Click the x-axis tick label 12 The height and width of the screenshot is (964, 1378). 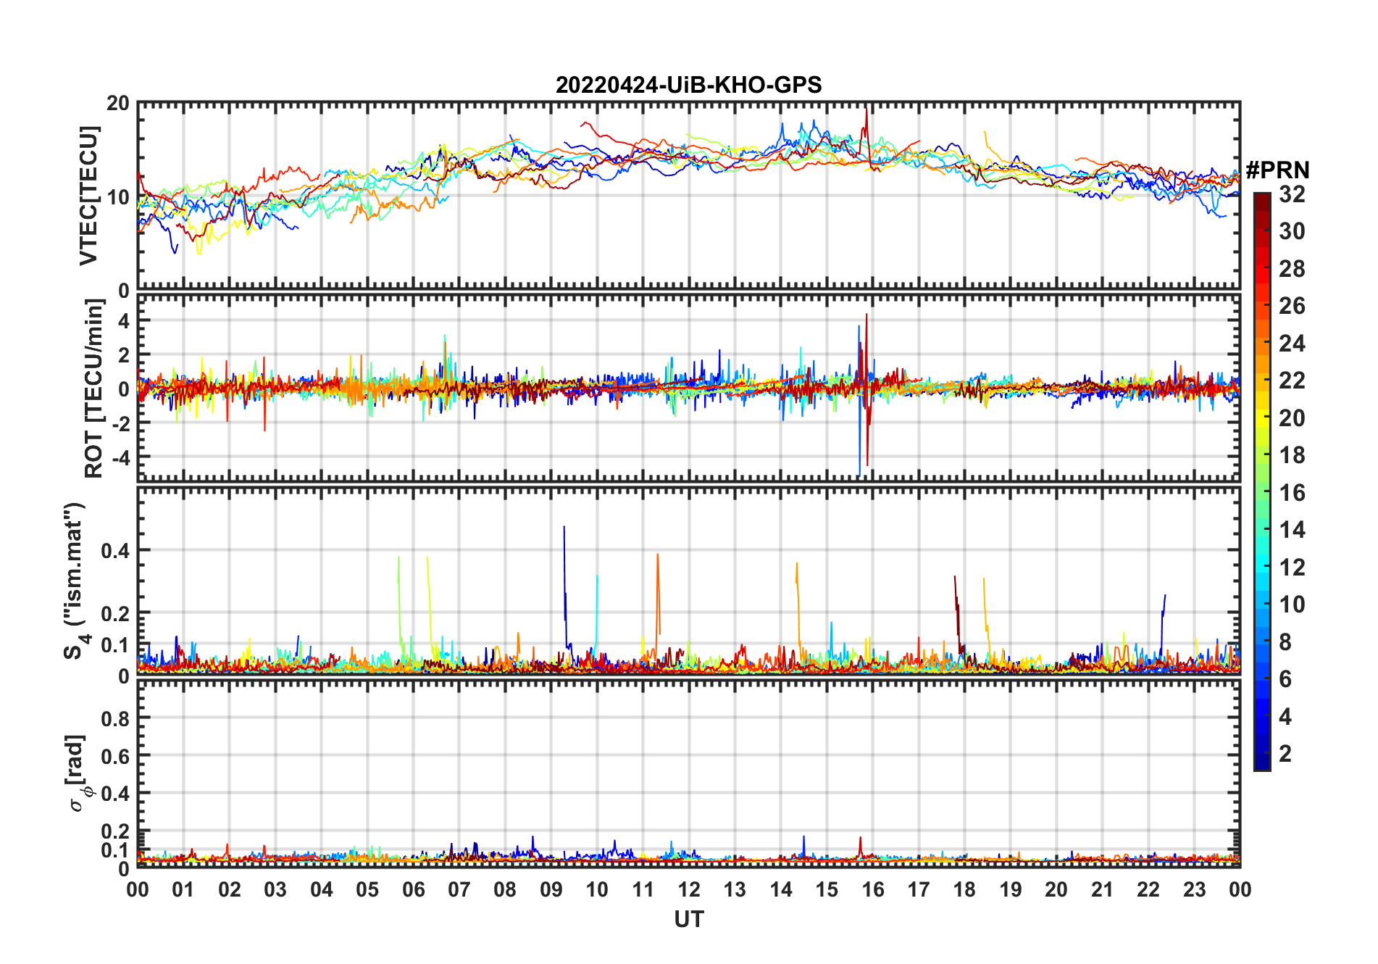688,889
